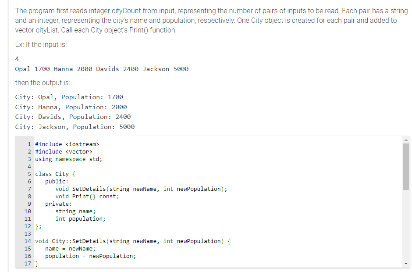
Task: Select the #include <vector> line
Action: (x=64, y=151)
